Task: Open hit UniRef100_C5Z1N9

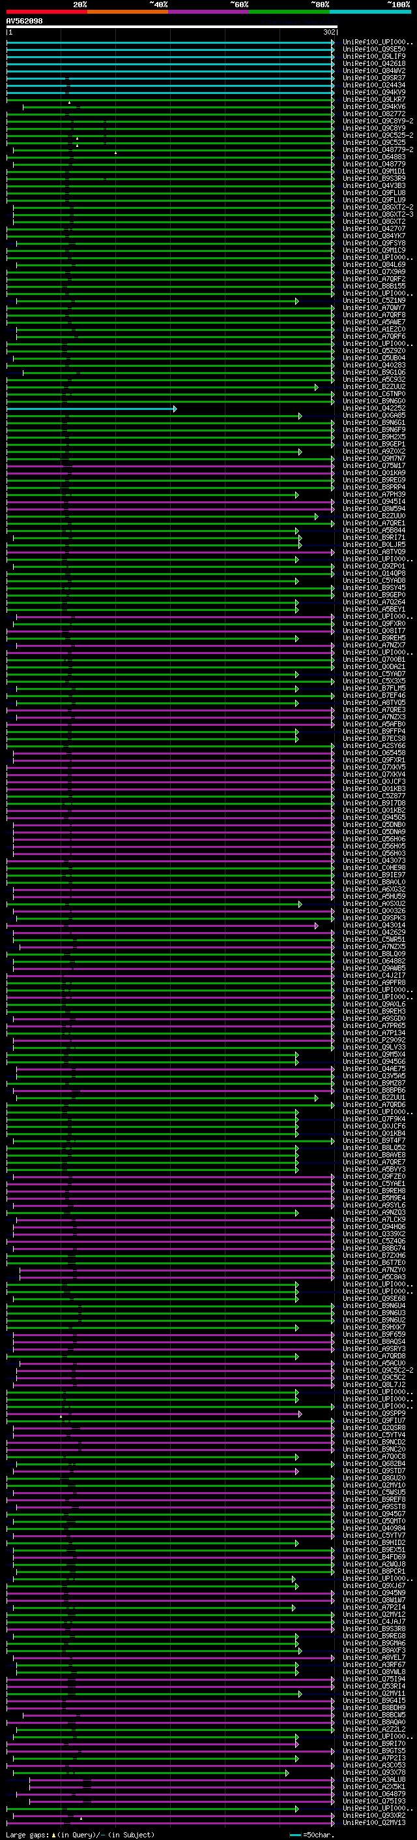Action: click(374, 301)
